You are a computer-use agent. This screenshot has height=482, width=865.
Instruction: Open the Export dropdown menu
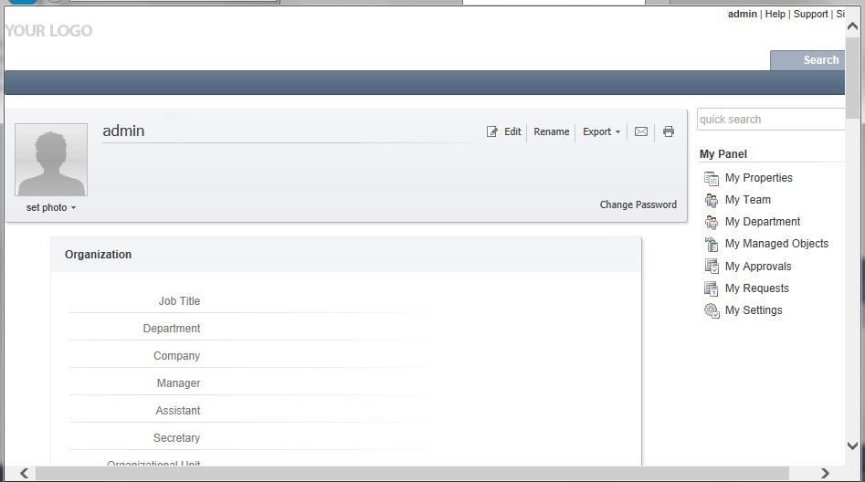[x=601, y=131]
